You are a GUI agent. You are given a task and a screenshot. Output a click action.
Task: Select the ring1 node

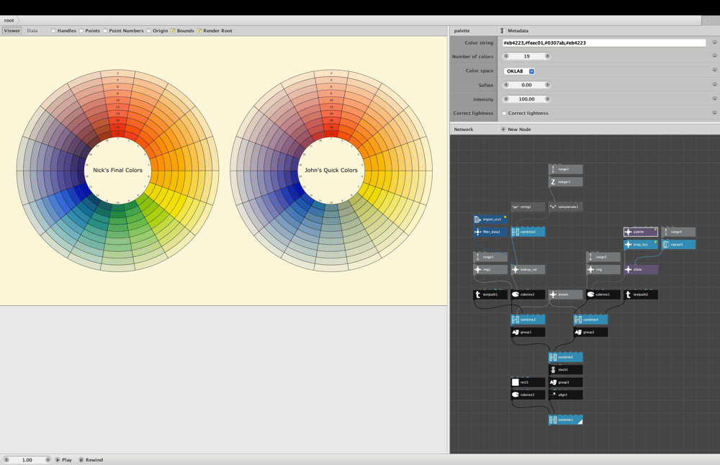(490, 269)
